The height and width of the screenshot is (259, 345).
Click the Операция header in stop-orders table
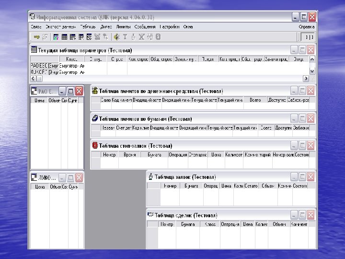click(x=178, y=154)
